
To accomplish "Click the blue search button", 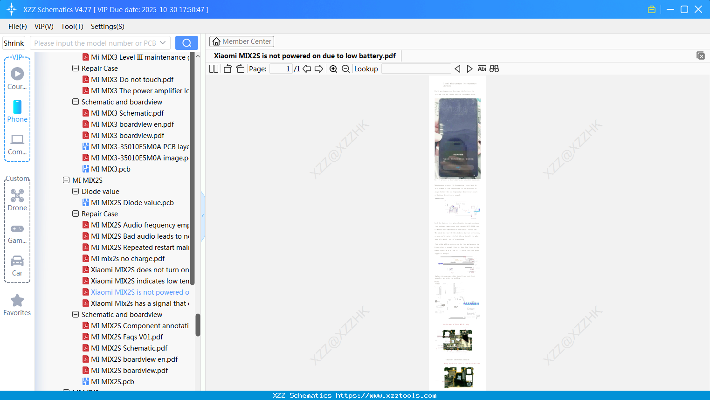I will coord(186,43).
